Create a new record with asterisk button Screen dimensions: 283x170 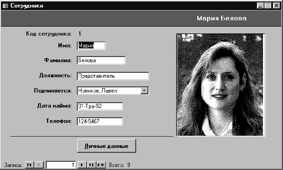coord(101,165)
